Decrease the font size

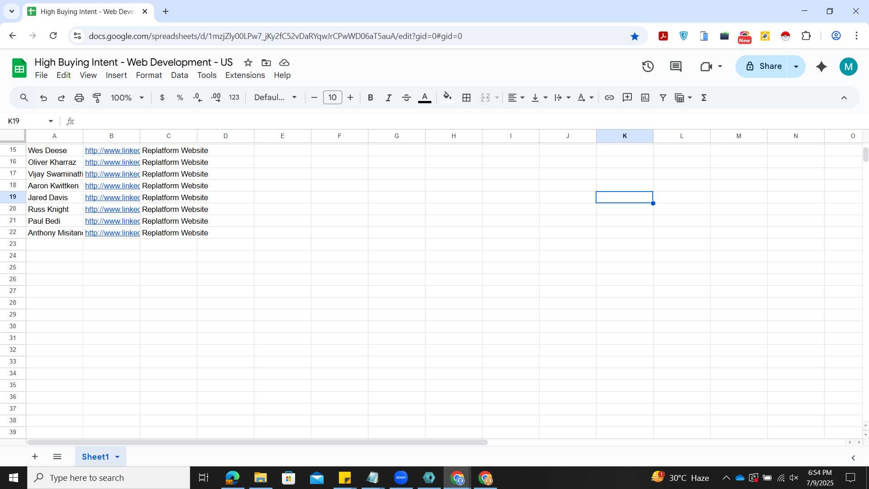click(x=314, y=97)
